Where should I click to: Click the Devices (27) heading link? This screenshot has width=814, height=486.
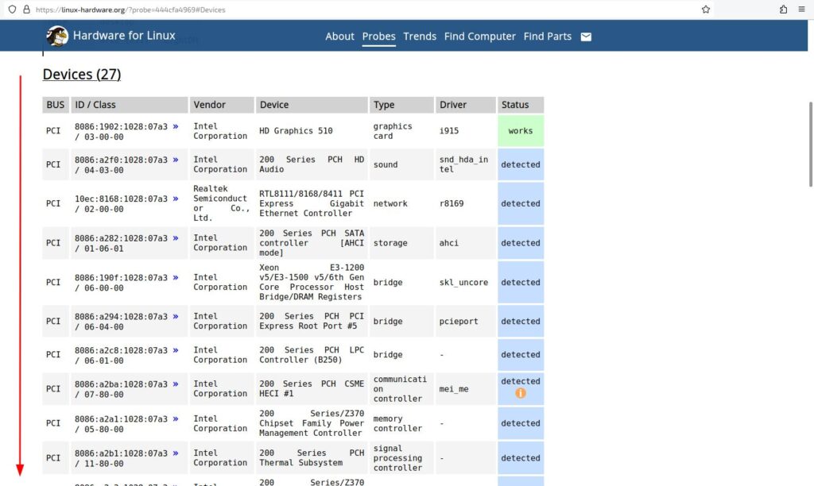82,74
